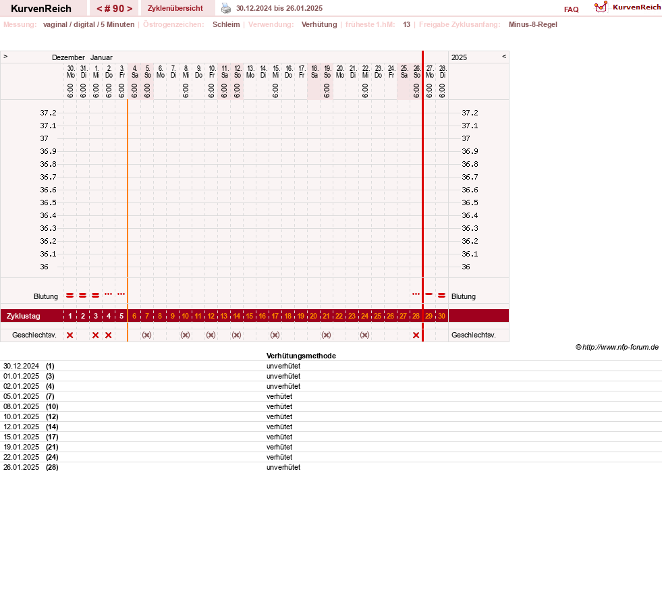Open the http://www.nfp-forum.de link
662x598 pixels.
(x=620, y=347)
